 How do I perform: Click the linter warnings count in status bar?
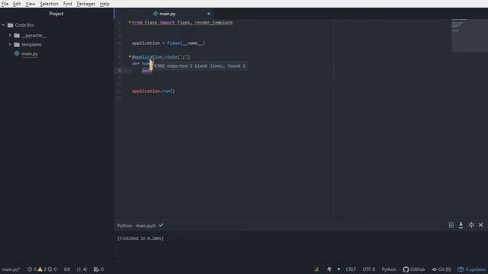point(42,269)
